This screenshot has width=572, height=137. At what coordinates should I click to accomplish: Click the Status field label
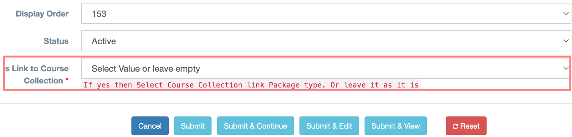coord(56,41)
